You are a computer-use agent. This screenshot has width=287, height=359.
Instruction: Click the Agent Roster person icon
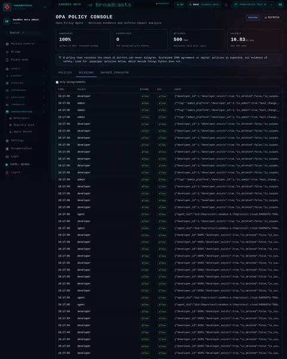point(10,132)
